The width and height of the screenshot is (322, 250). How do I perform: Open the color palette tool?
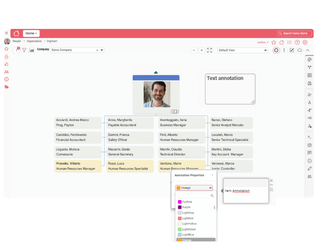(x=309, y=60)
